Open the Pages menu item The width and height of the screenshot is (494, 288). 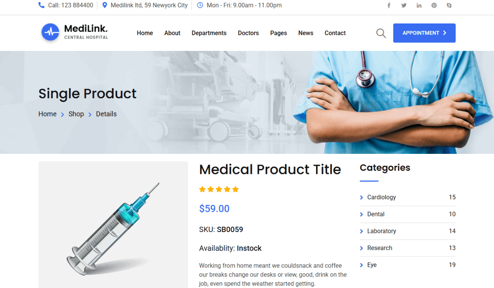coord(278,33)
